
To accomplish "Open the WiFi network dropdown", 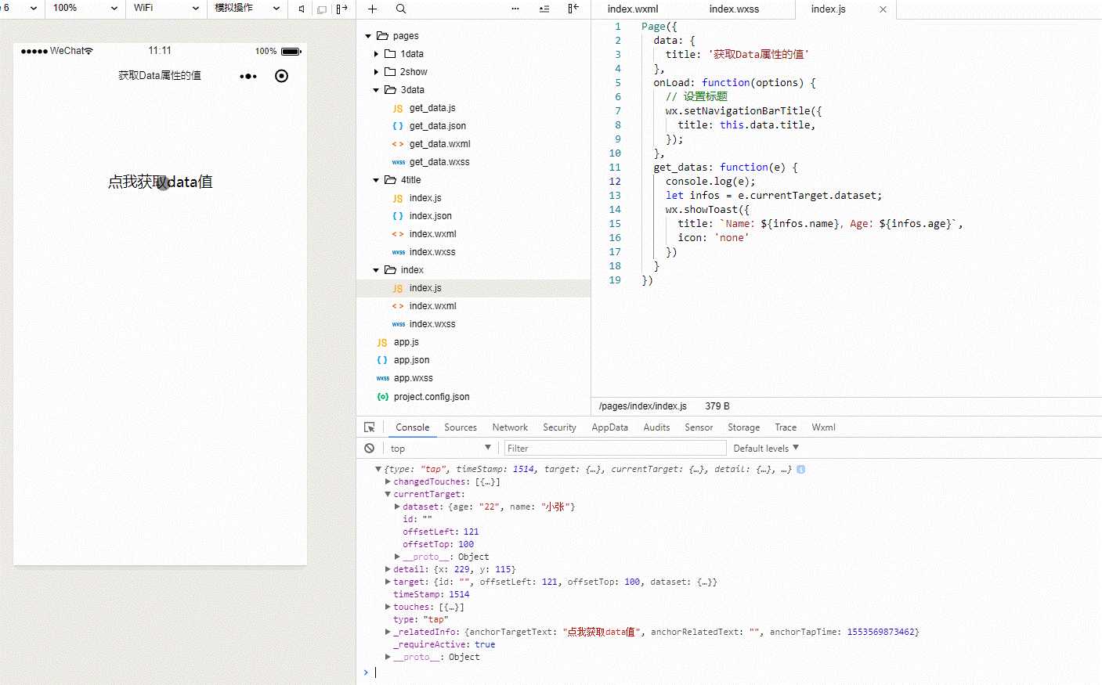I will pos(166,8).
